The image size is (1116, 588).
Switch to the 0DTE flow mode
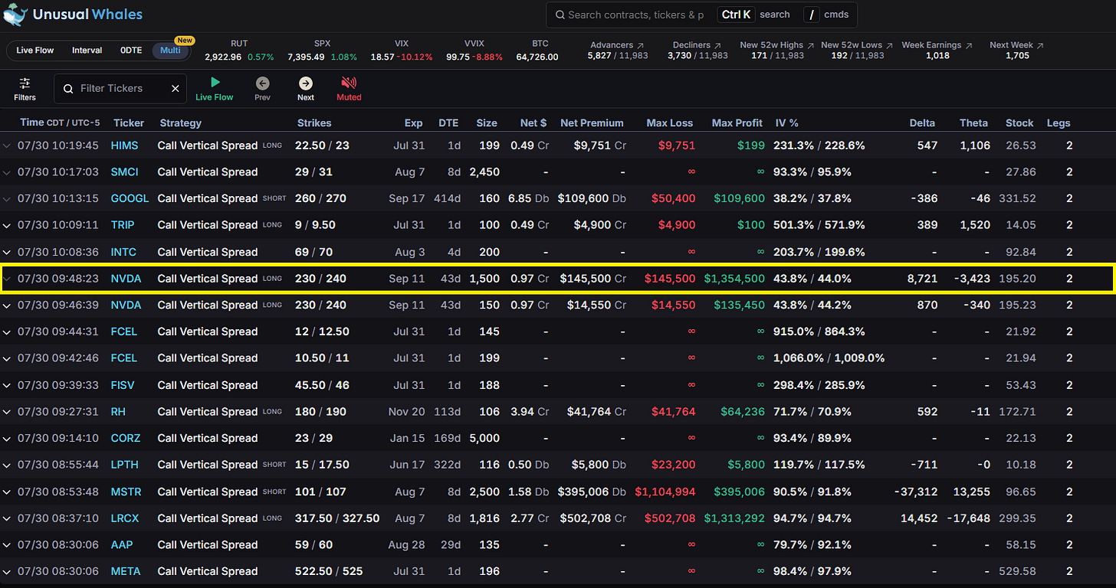(x=131, y=51)
